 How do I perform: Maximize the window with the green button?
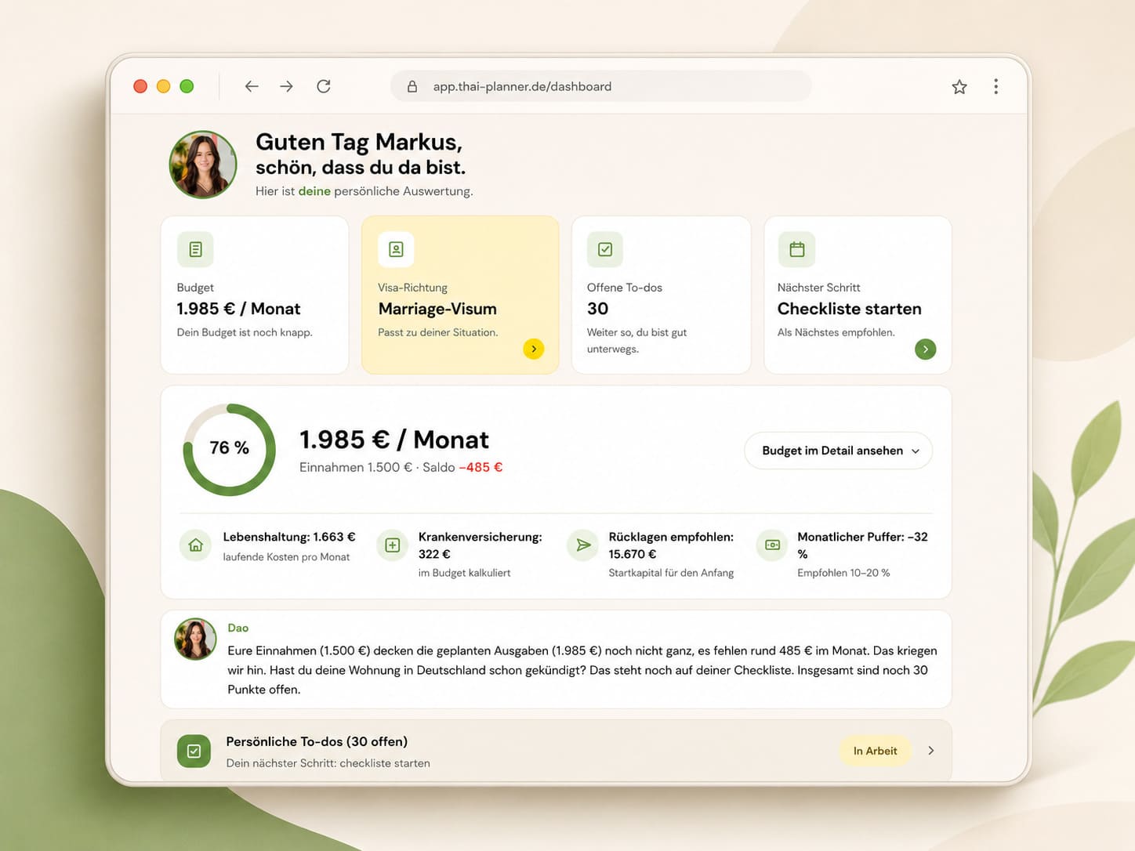[187, 86]
